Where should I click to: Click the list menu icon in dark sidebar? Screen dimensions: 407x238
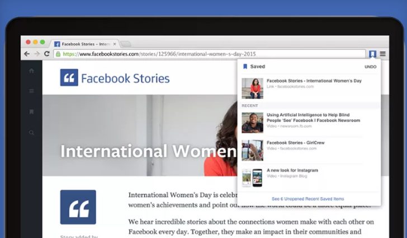click(x=31, y=91)
